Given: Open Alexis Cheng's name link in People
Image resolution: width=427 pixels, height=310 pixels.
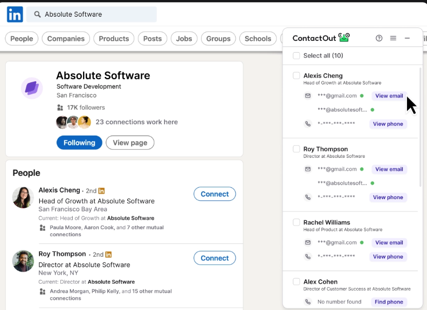Looking at the screenshot, I should 59,190.
